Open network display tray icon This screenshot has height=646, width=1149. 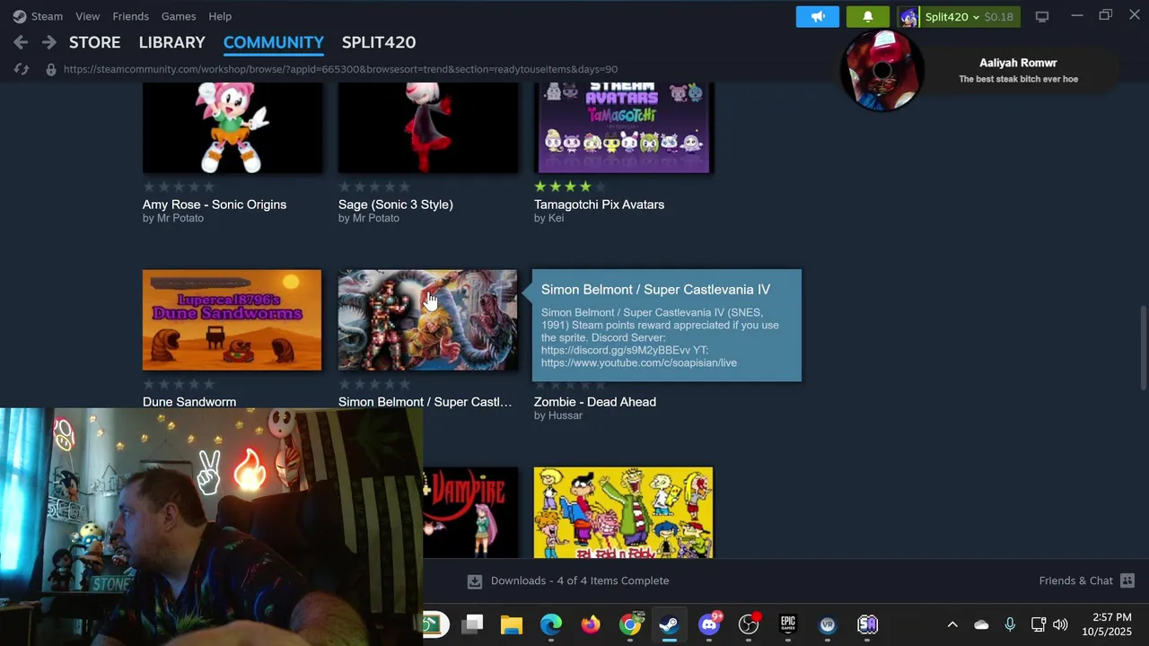pyautogui.click(x=1038, y=624)
